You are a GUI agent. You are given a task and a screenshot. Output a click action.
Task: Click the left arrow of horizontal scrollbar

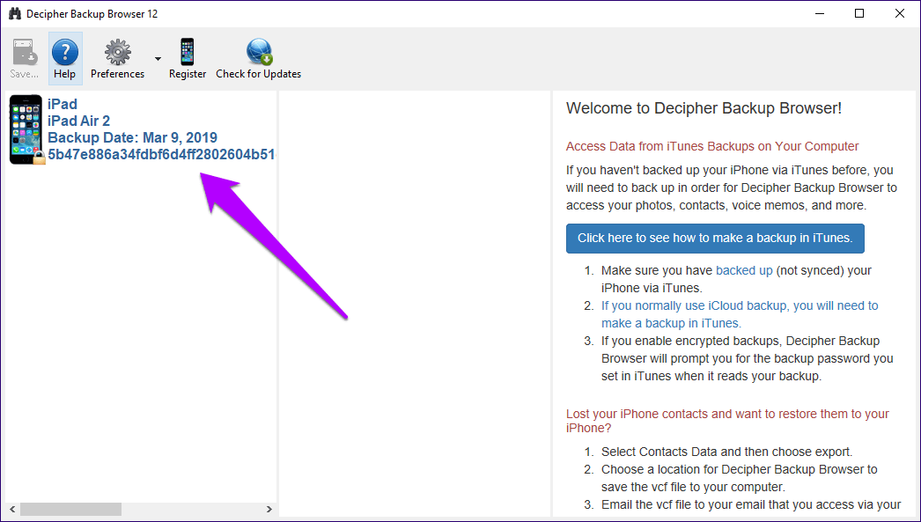pos(12,509)
